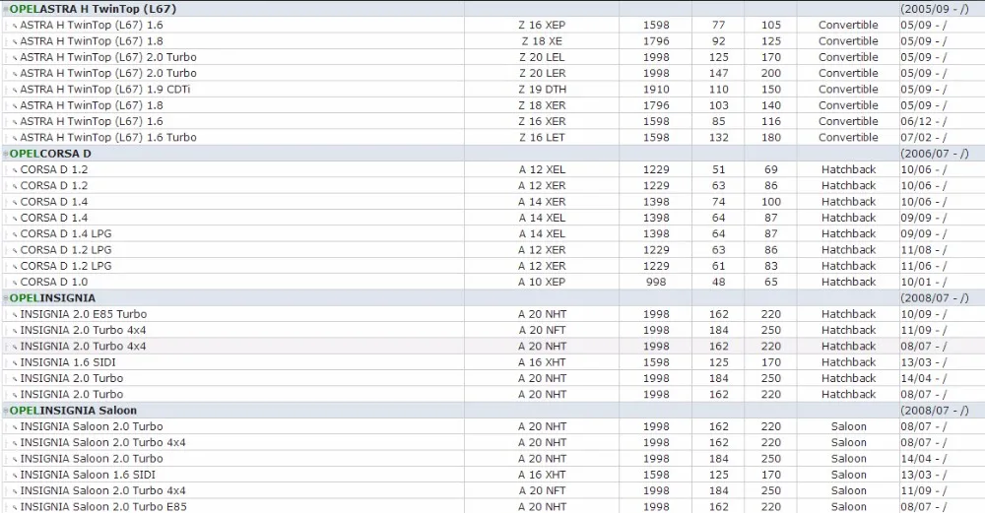Screen dimensions: 985x513
Task: Click the 1910 displacement value
Action: (656, 90)
